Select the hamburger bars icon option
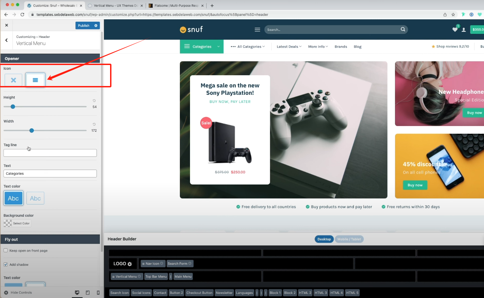 point(35,80)
